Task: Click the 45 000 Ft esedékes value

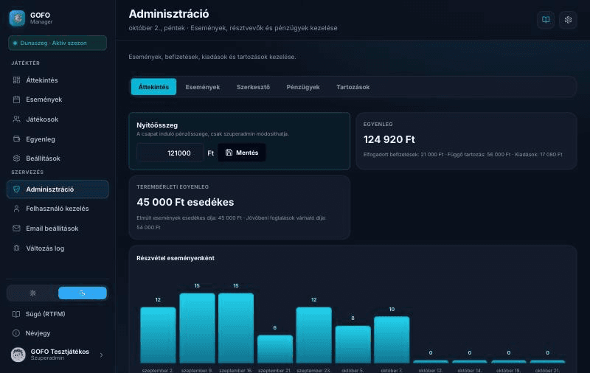Action: (185, 202)
